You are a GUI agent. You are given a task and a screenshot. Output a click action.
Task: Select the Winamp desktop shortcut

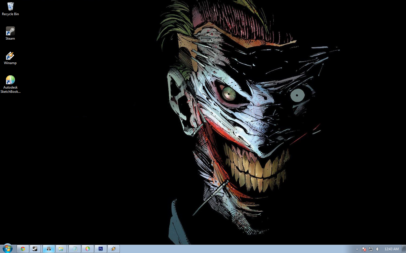click(10, 58)
